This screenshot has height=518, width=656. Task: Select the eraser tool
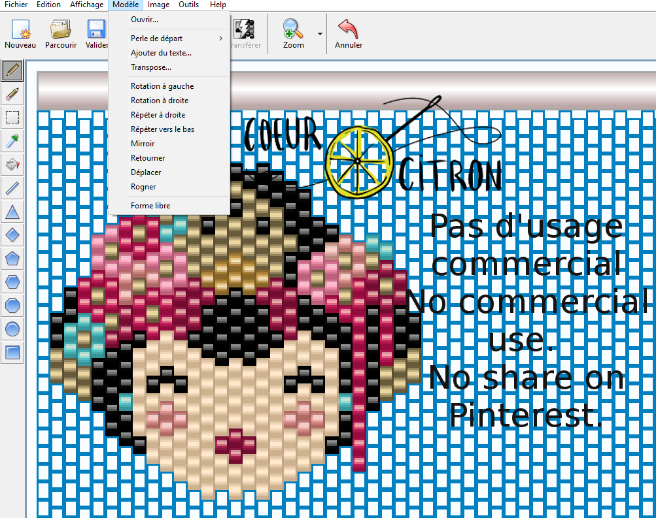point(12,94)
